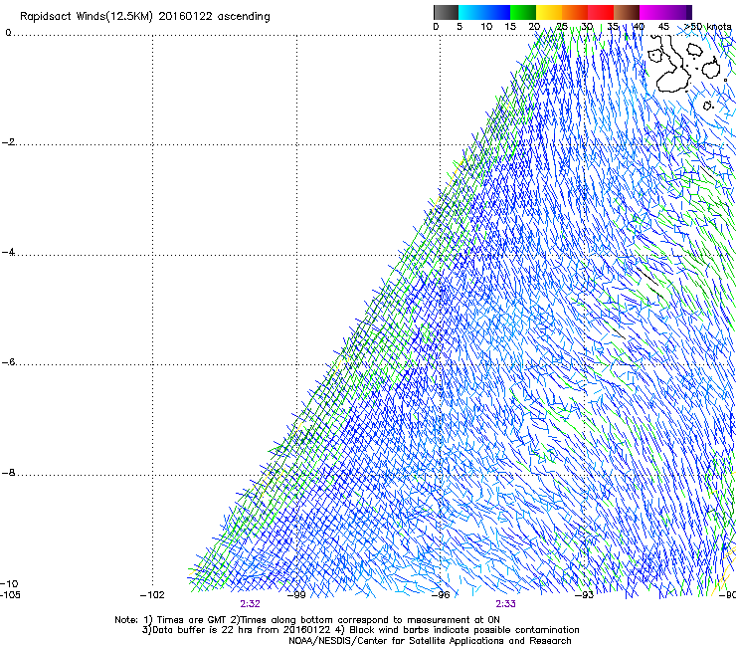Click the "-8" latitude axis label

click(x=9, y=472)
